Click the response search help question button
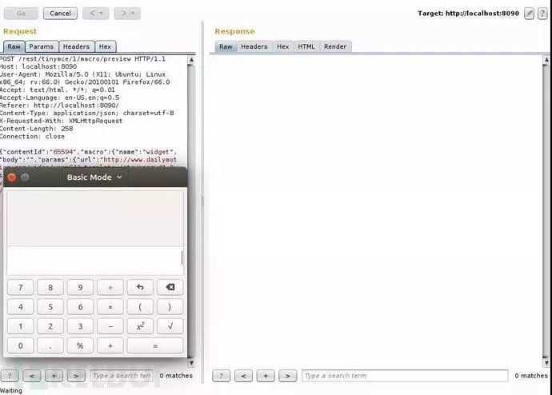This screenshot has height=395, width=552. (222, 376)
